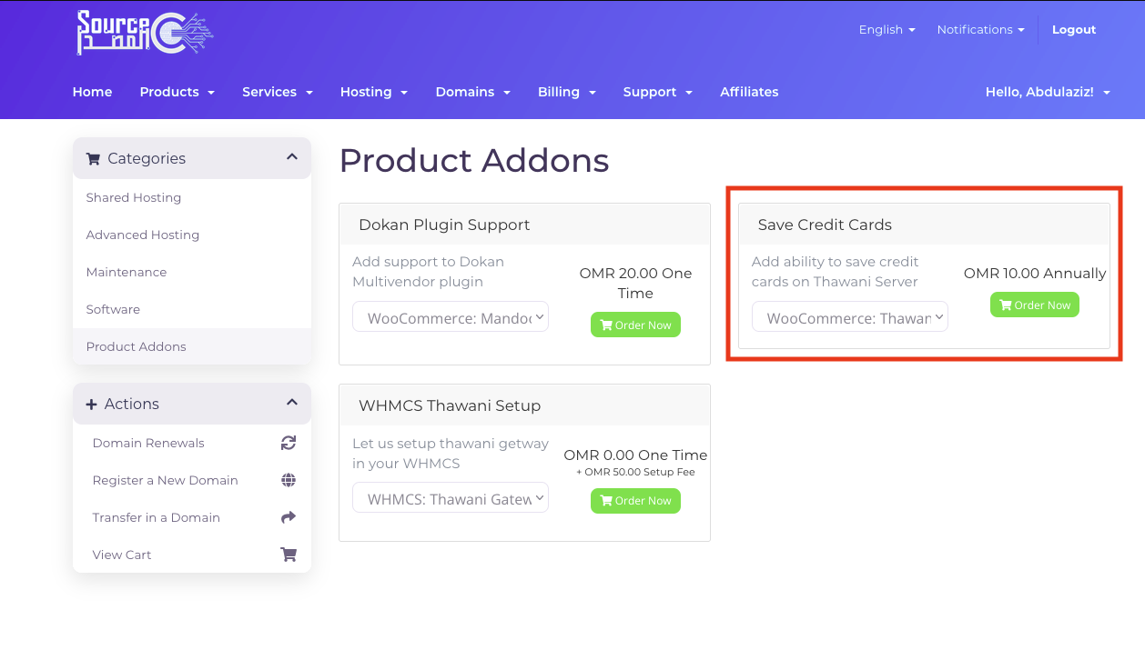Viewport: 1145px width, 670px height.
Task: Click the plus icon in Actions header
Action: point(91,405)
